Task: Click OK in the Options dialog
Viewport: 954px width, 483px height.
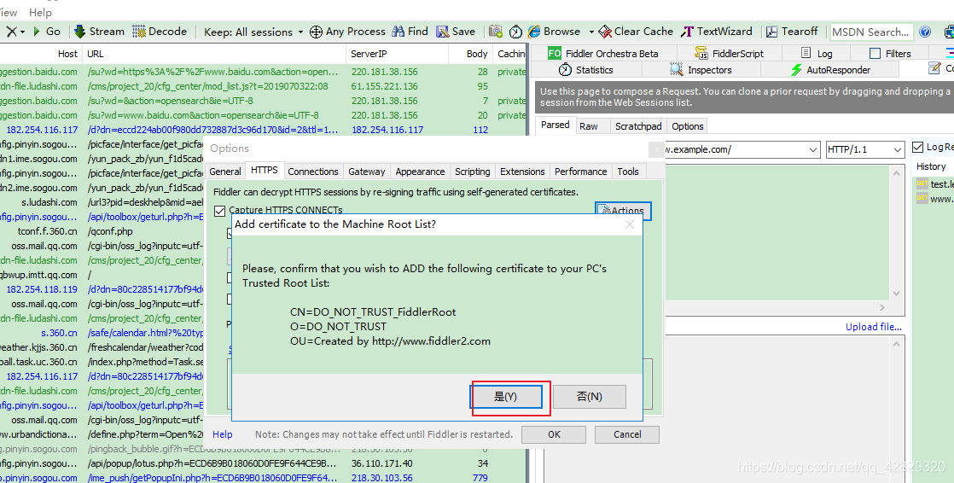Action: [x=554, y=434]
